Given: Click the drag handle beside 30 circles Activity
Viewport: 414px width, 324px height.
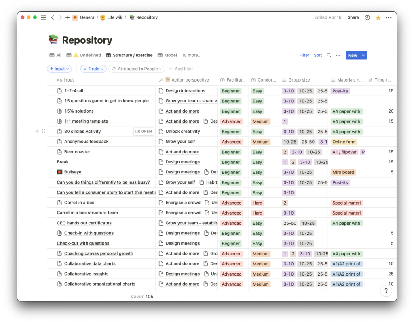Looking at the screenshot, I should tap(44, 131).
